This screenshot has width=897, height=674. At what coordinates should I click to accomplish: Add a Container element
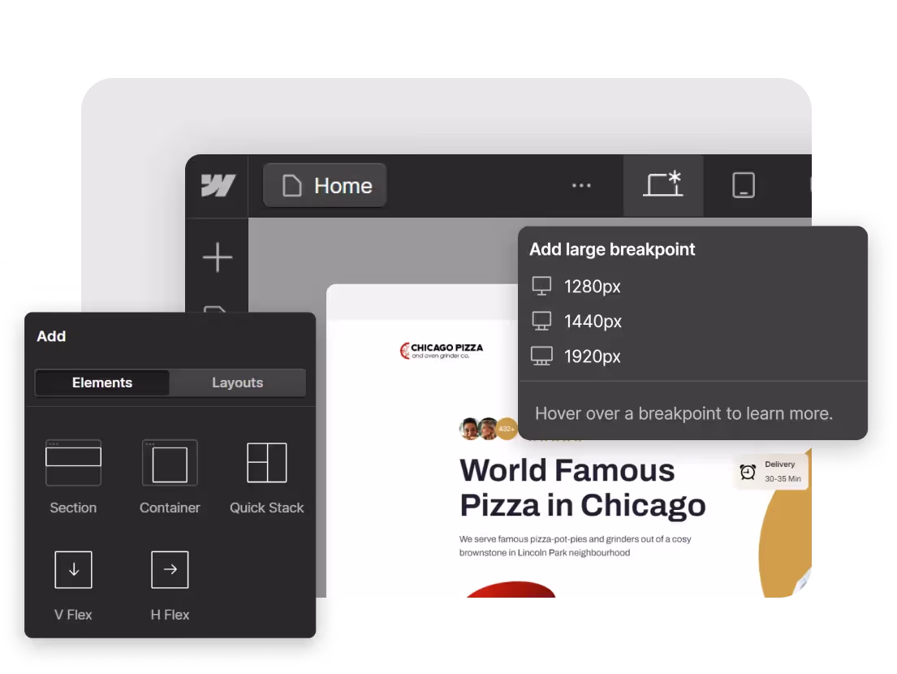170,477
